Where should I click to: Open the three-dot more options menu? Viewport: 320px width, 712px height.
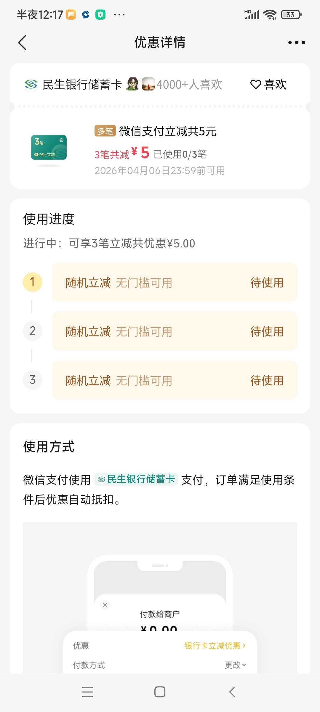click(x=297, y=42)
